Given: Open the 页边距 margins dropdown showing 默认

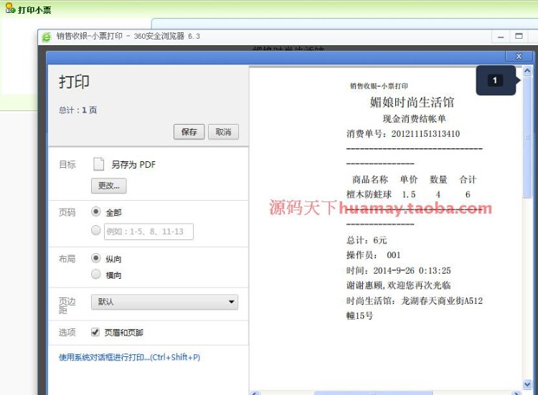Looking at the screenshot, I should click(165, 302).
